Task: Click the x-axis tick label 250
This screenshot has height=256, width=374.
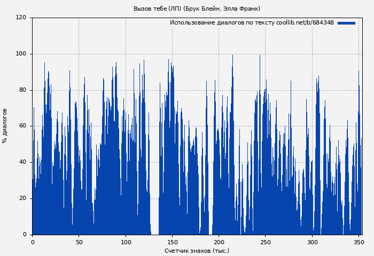Action: (x=266, y=242)
